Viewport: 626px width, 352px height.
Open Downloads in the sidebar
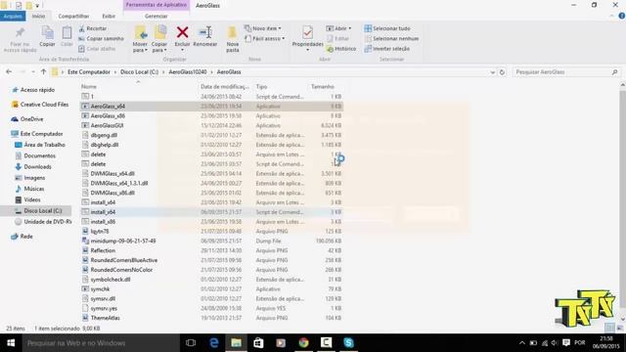pos(37,166)
